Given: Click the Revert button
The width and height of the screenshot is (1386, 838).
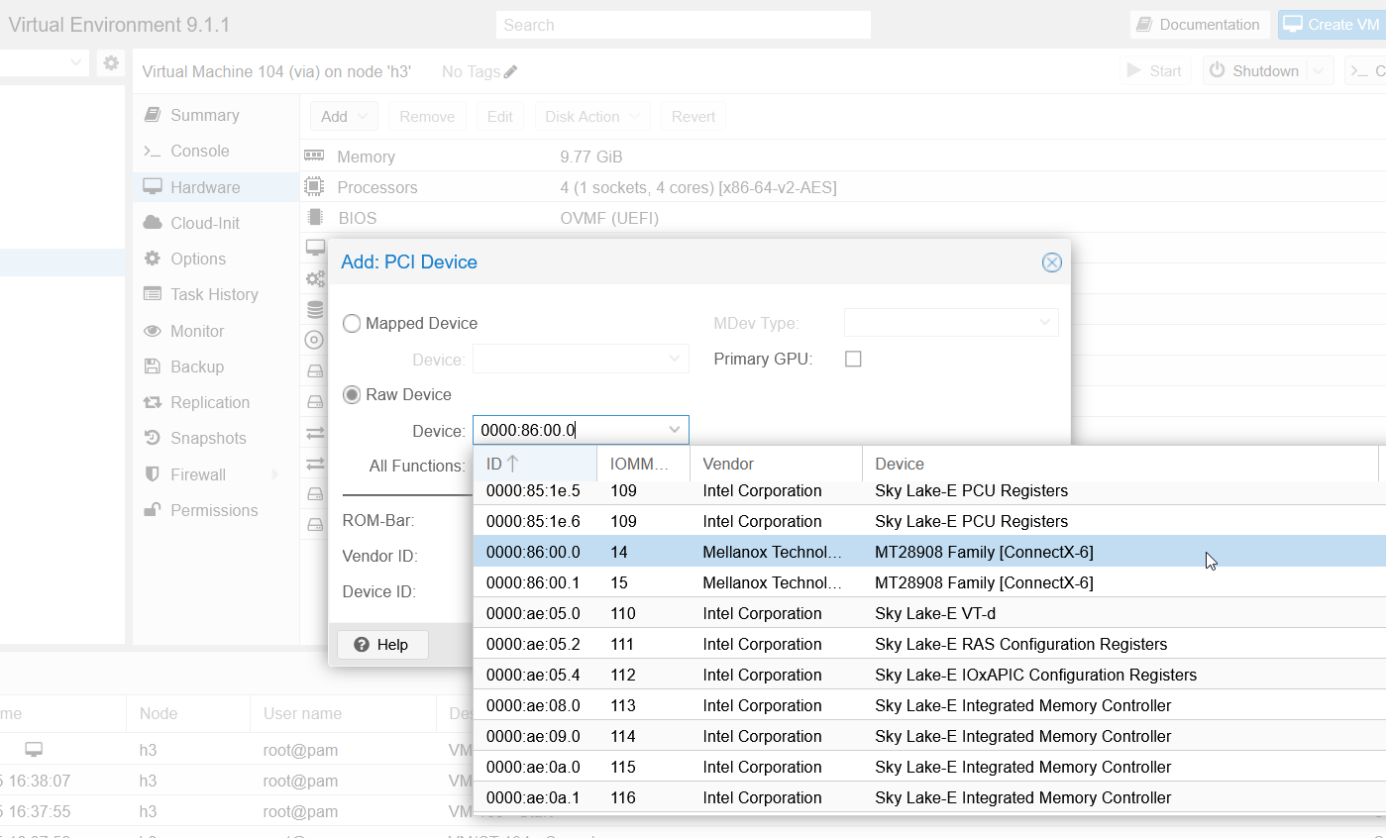Looking at the screenshot, I should click(x=693, y=116).
